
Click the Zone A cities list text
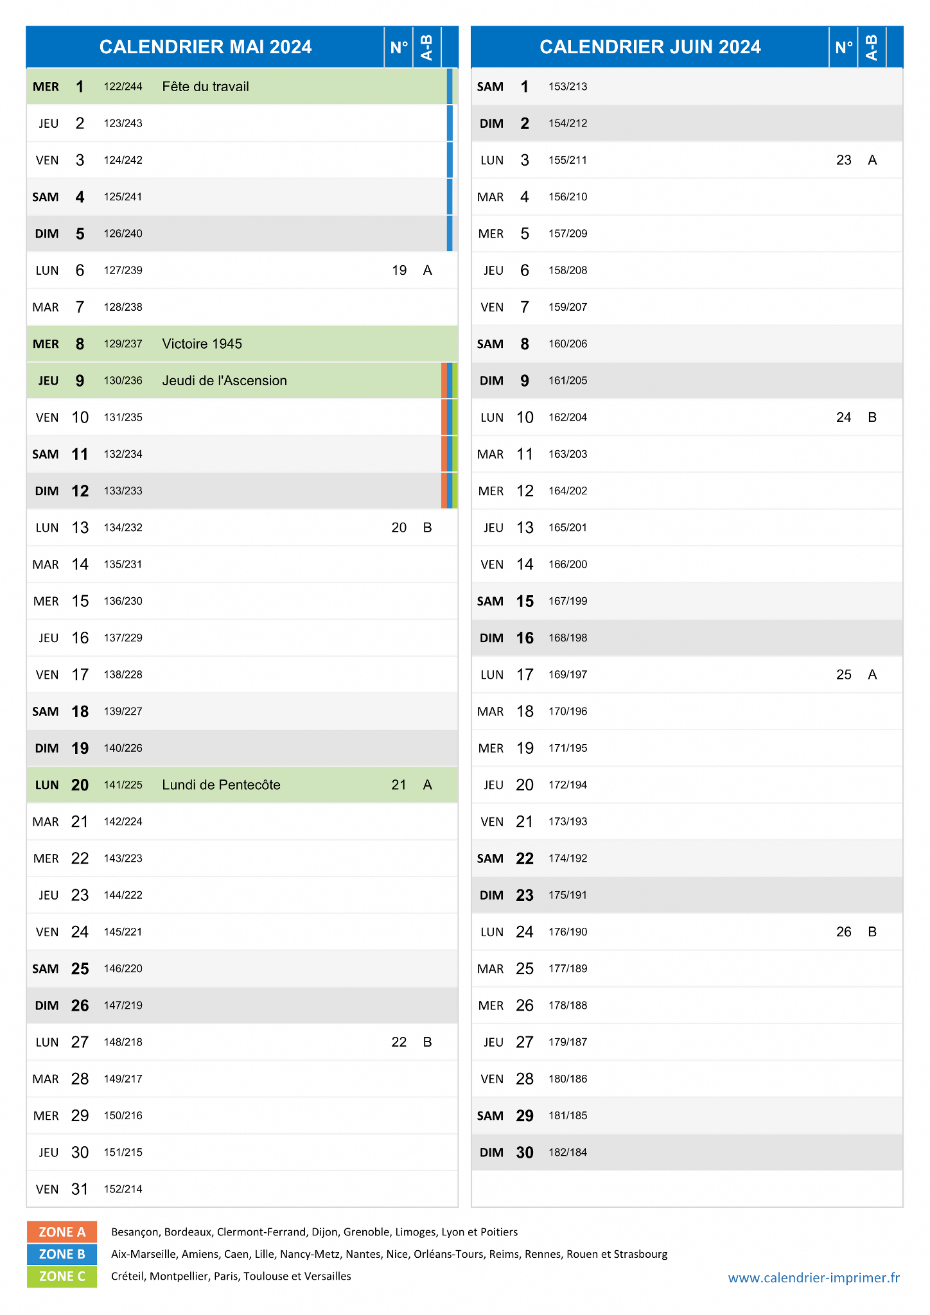[x=314, y=1232]
